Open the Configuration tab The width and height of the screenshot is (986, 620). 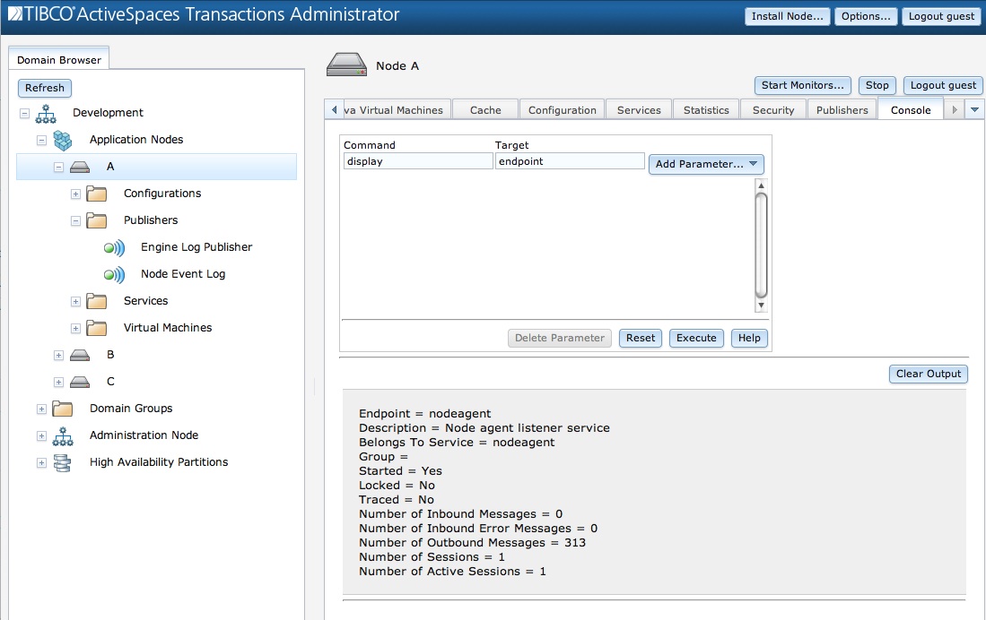coord(563,110)
